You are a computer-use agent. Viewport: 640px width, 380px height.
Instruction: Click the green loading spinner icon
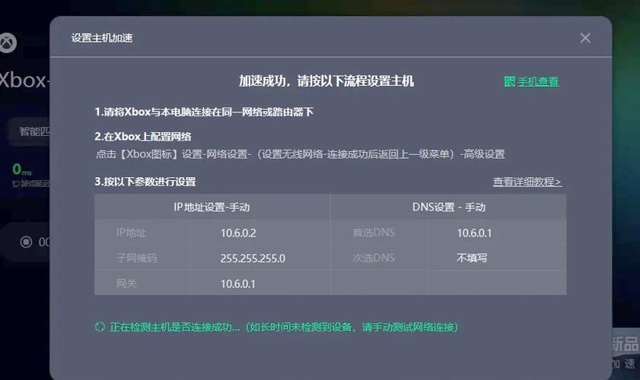[x=100, y=327]
